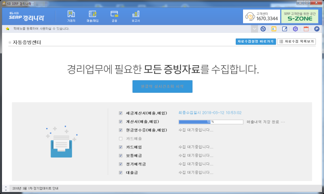The width and height of the screenshot is (324, 194).
Task: Toggle 계산서(매출,매입) checkbox
Action: pos(121,122)
